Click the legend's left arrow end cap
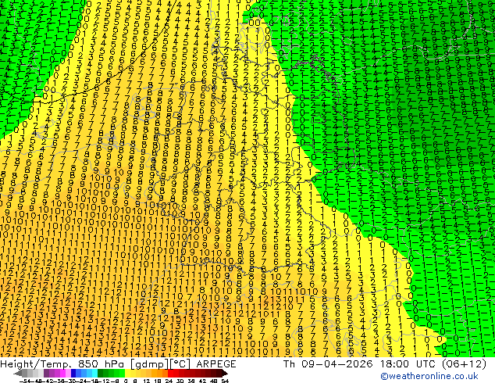The width and height of the screenshot is (495, 383). coord(18,373)
